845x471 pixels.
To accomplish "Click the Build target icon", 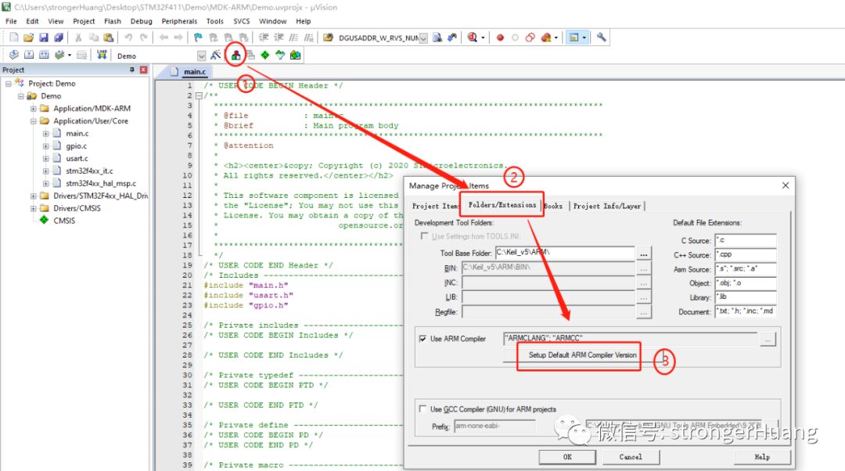I will point(29,55).
